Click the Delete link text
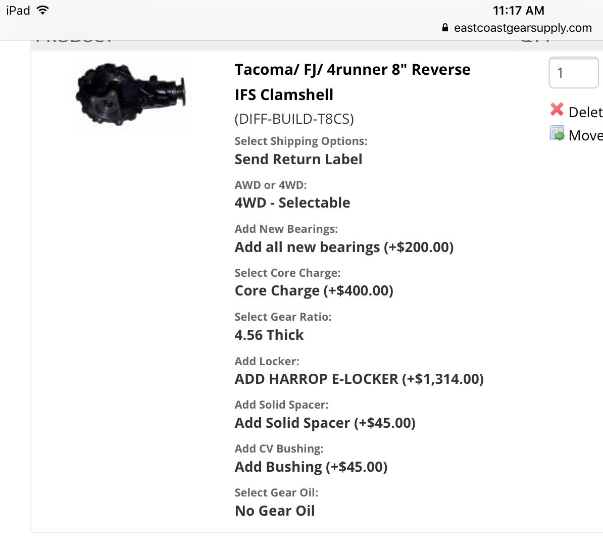Image resolution: width=603 pixels, height=548 pixels. tap(585, 112)
